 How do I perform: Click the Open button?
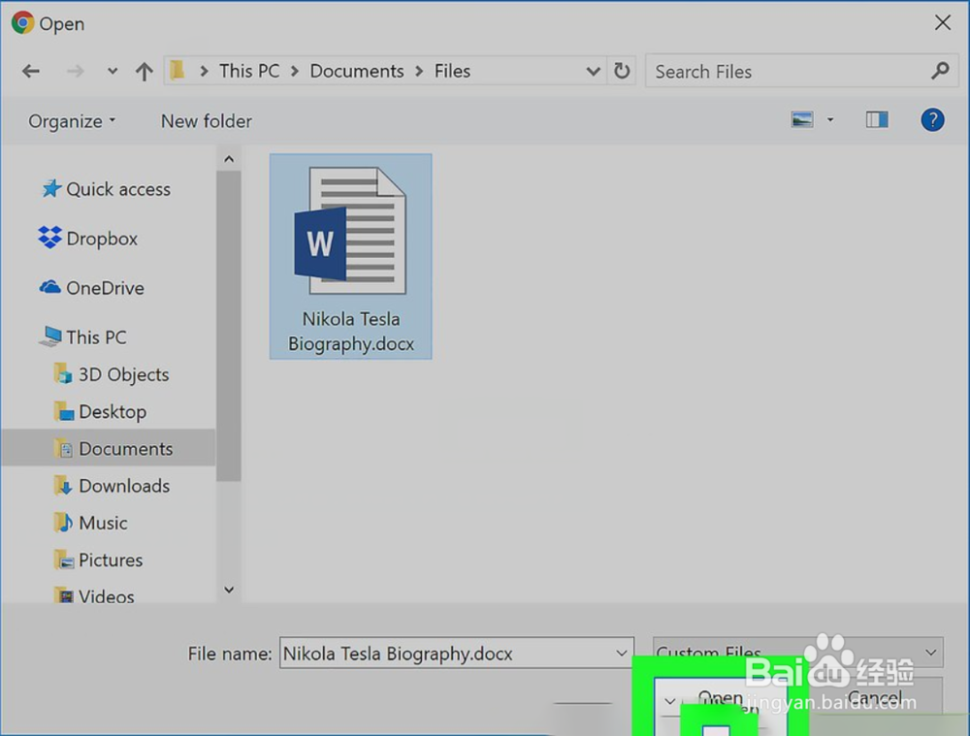point(720,697)
